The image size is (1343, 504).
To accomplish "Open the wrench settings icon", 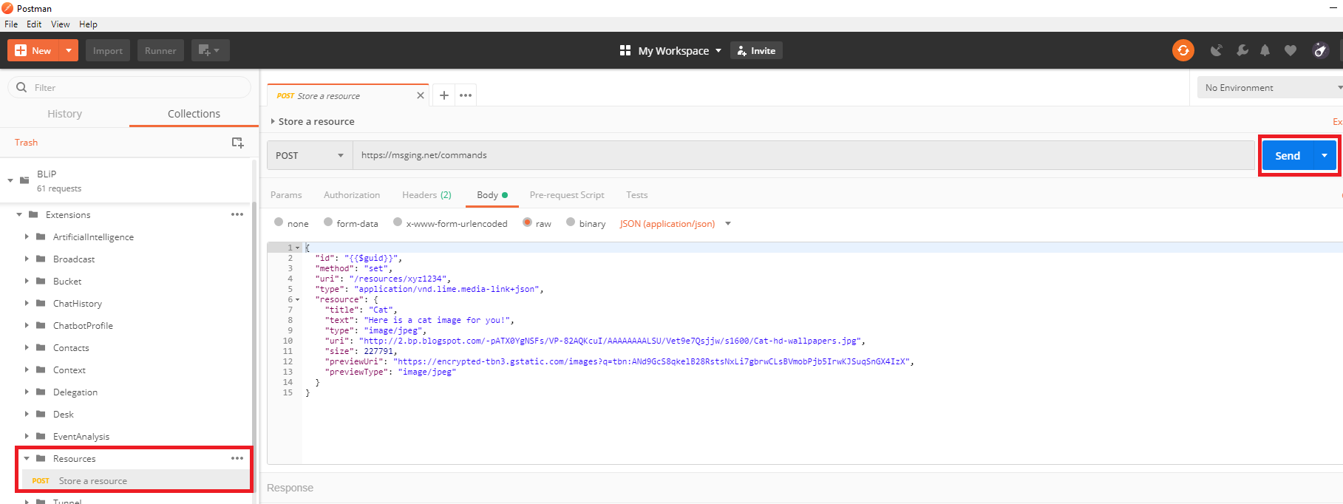I will click(1242, 50).
